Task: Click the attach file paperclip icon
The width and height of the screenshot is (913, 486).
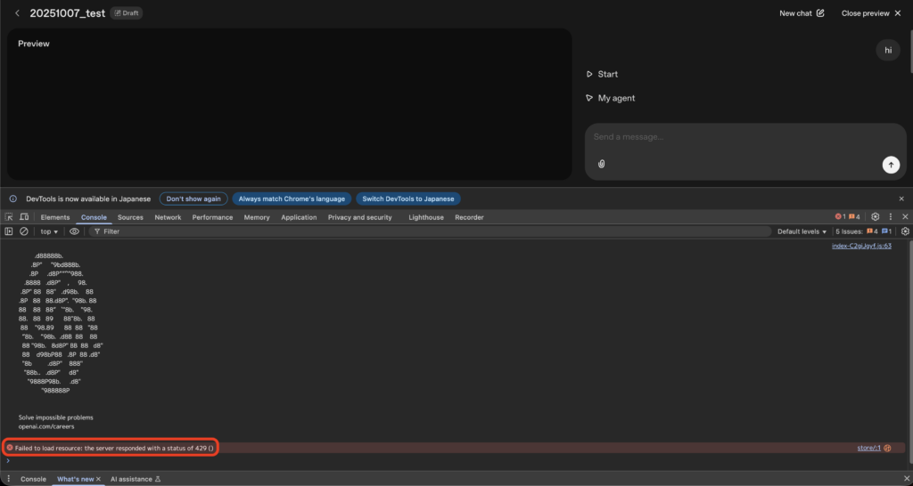Action: (x=602, y=164)
